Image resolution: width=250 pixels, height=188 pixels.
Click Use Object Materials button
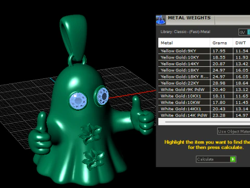234,131
